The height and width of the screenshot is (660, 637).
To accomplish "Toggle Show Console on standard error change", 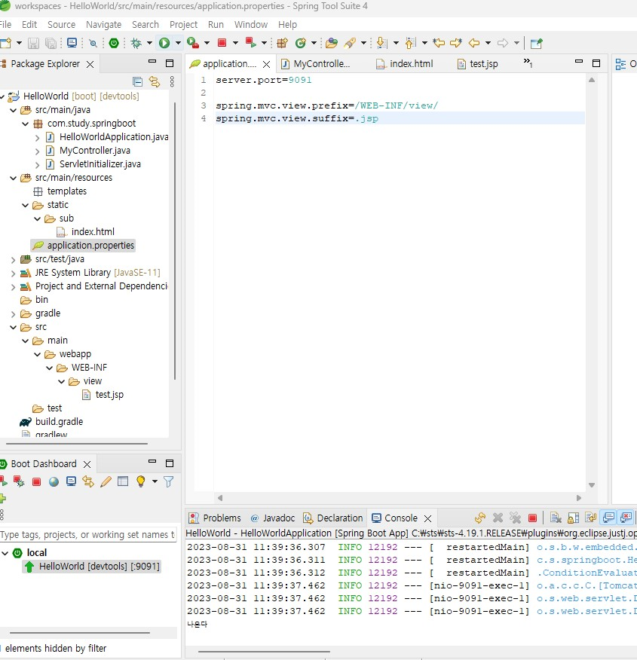I will click(x=626, y=518).
